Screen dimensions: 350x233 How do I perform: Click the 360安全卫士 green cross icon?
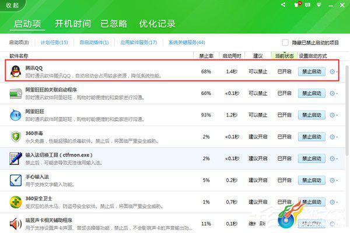click(16, 202)
